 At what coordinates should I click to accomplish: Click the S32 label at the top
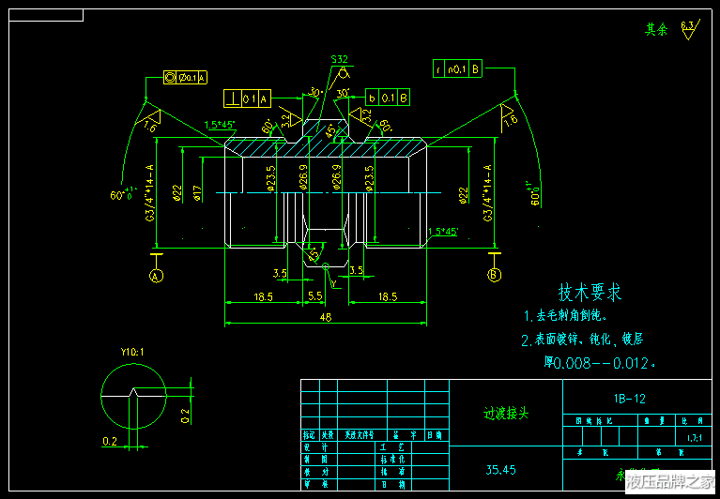click(340, 59)
